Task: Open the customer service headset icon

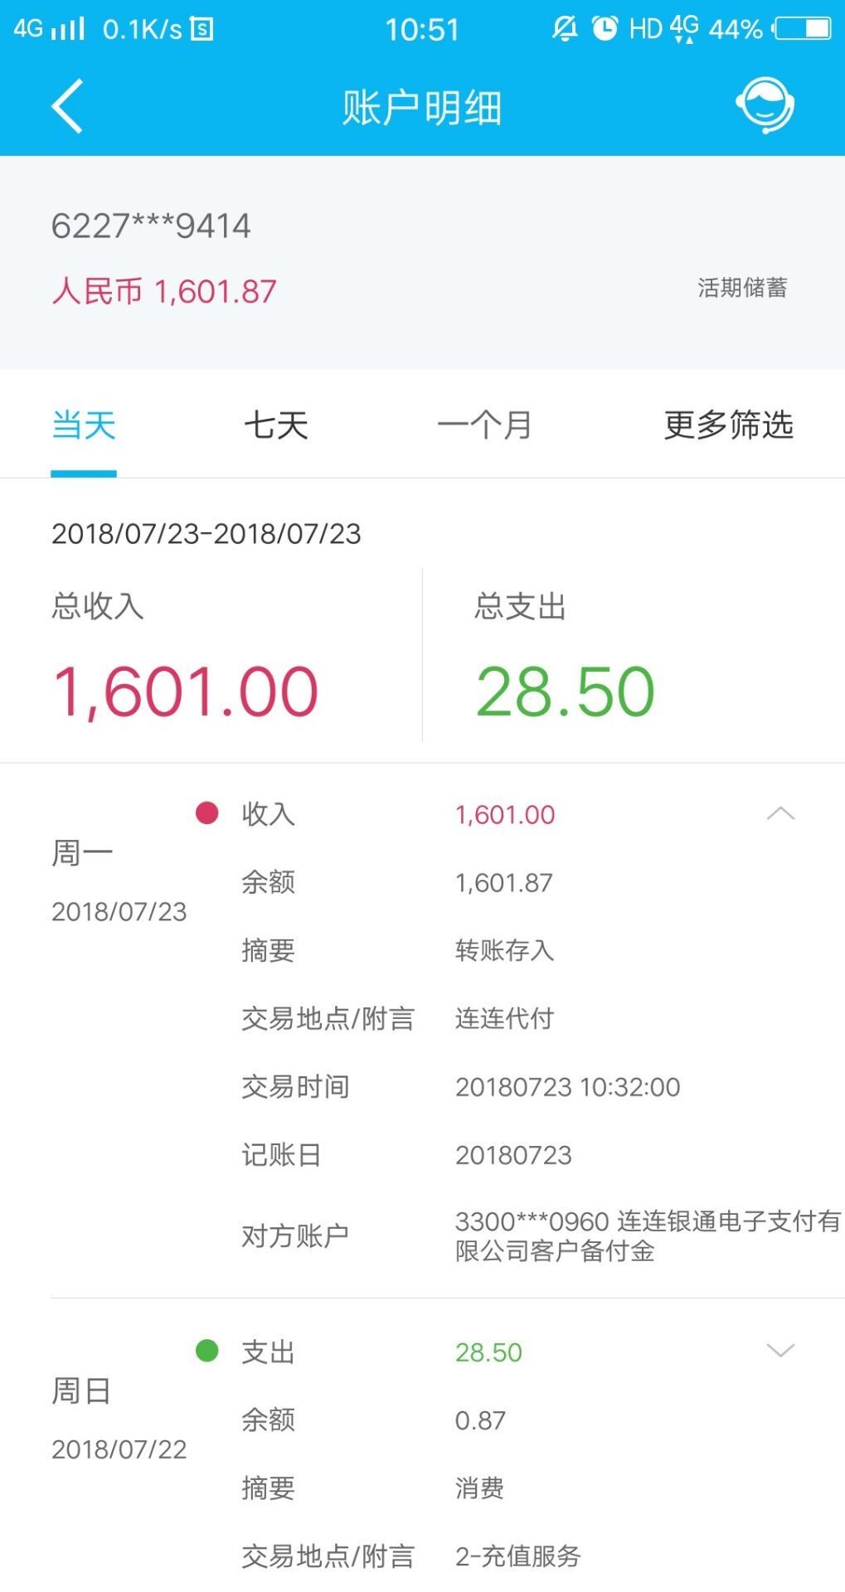Action: point(765,106)
